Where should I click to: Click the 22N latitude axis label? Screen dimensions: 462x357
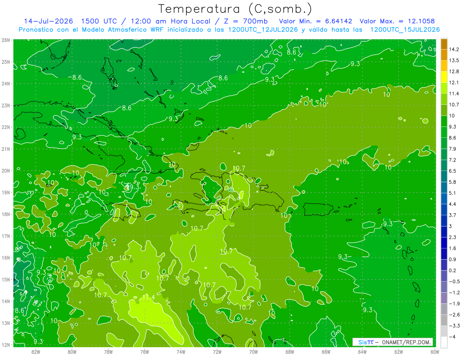click(x=6, y=127)
